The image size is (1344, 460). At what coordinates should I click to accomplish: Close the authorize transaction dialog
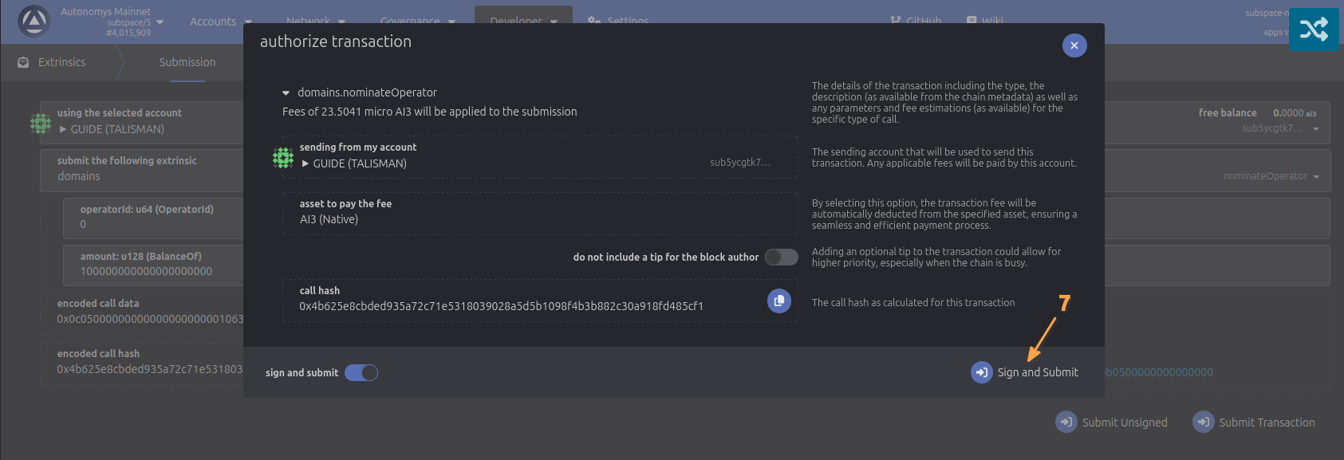tap(1074, 45)
